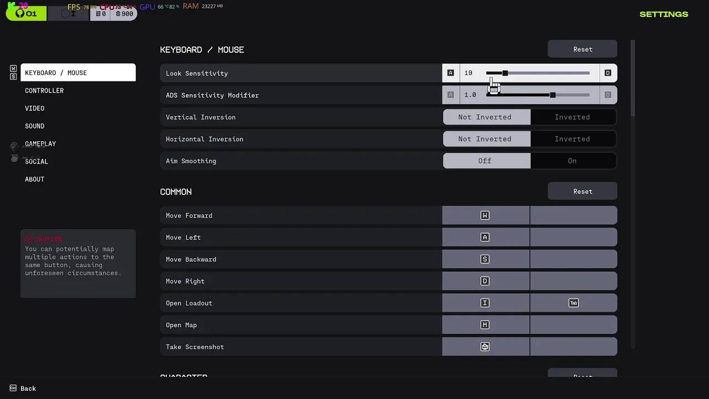This screenshot has height=399, width=709.
Task: Open the Social settings category
Action: 37,161
